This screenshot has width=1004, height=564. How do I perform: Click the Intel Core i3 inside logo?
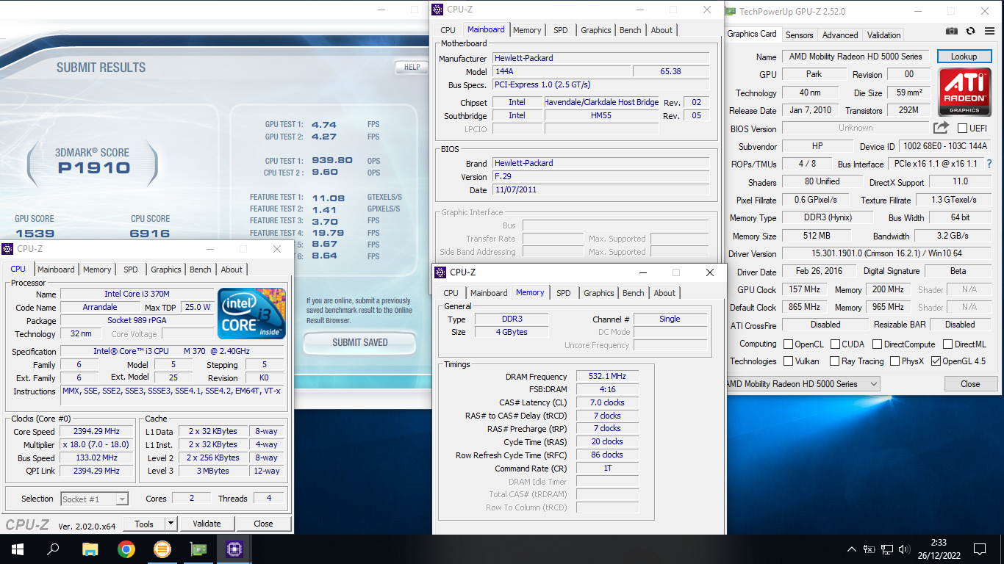pyautogui.click(x=251, y=314)
